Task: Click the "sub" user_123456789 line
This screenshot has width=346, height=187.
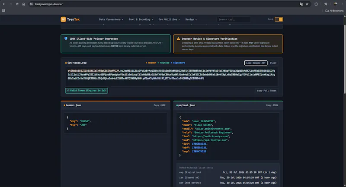Action: pos(199,121)
